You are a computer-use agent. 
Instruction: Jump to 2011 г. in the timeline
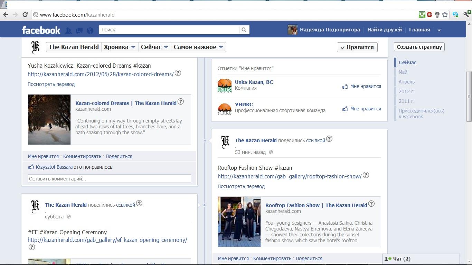[406, 101]
